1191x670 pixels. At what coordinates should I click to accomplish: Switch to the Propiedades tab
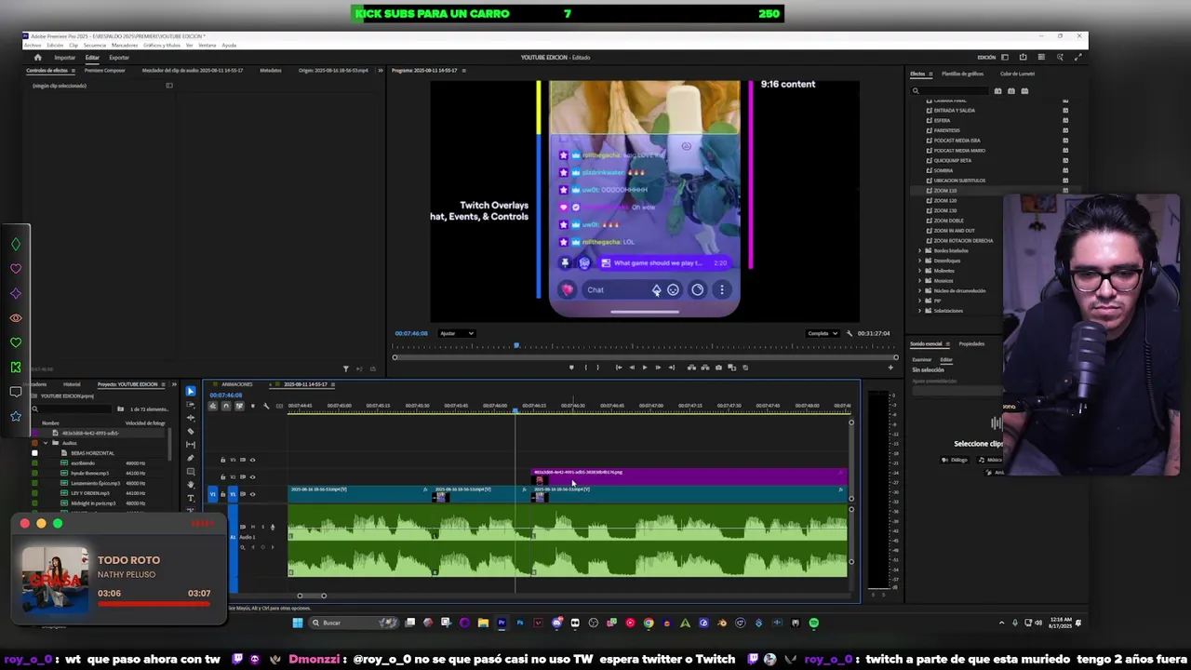point(971,343)
